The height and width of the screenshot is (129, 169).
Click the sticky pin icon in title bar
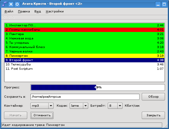[17, 4]
